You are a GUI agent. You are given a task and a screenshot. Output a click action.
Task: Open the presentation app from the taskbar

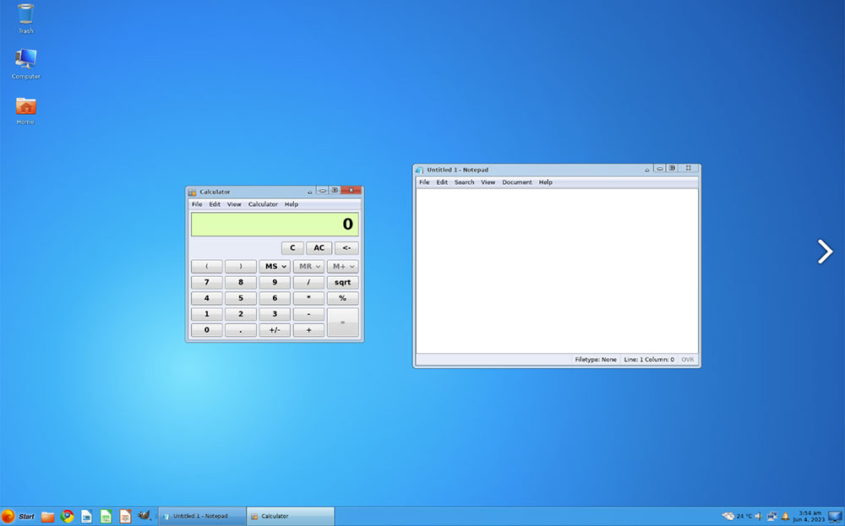125,516
